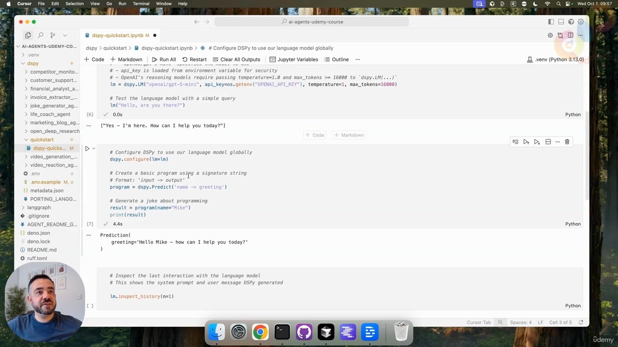Run cell by line in cell toolbar
Screen dimensions: 618x347
click(x=516, y=142)
